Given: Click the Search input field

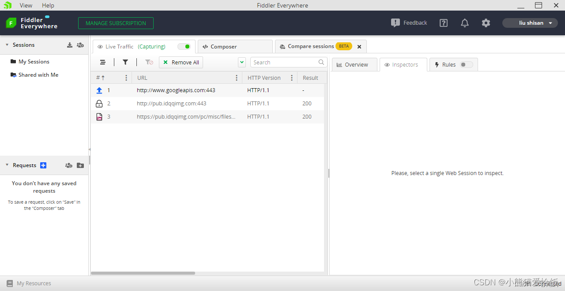Looking at the screenshot, I should (x=288, y=62).
